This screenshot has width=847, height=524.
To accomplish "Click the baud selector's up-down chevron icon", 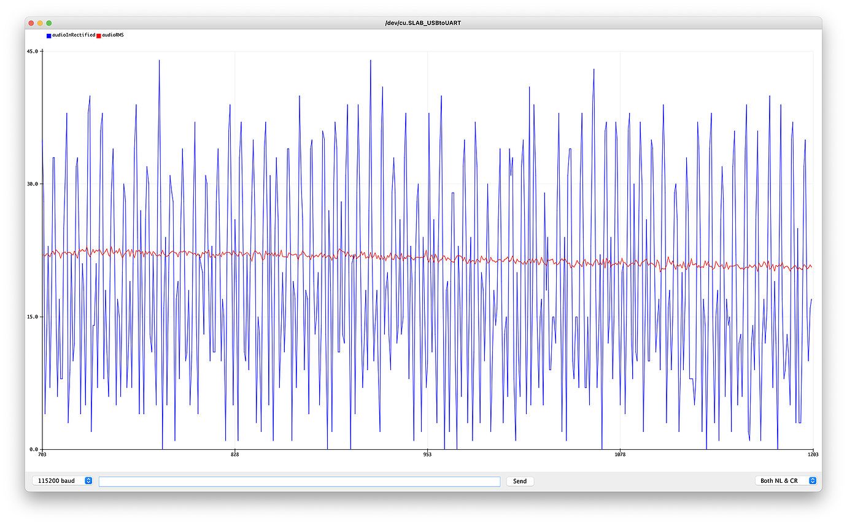I will tap(87, 481).
